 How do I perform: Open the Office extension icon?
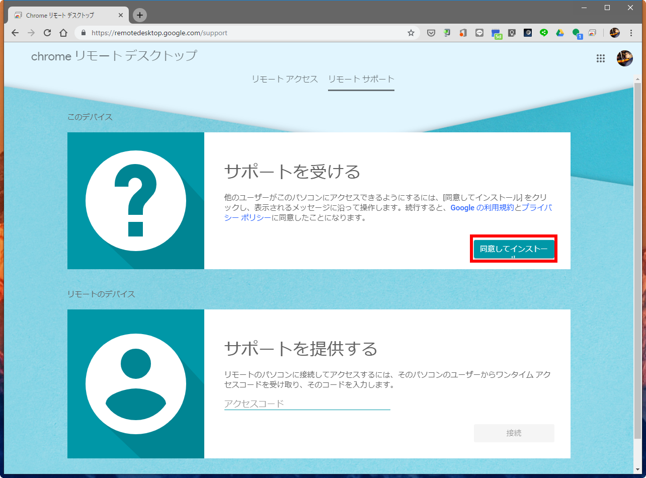pyautogui.click(x=463, y=33)
